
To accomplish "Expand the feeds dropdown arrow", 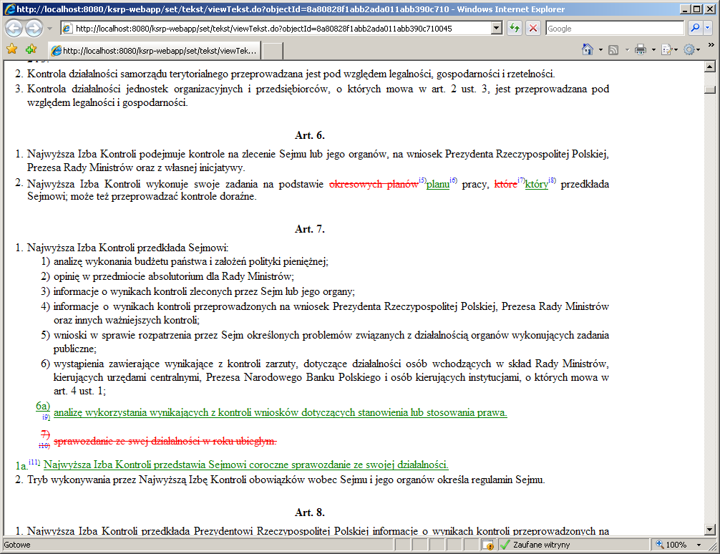I will (x=627, y=49).
